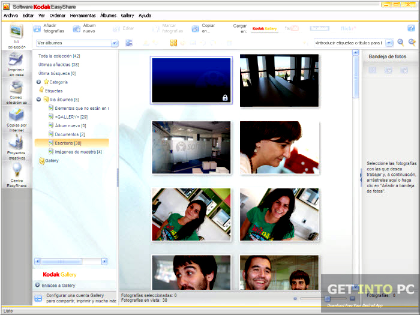420x315 pixels.
Task: Select the dark window room thumbnail
Action: point(280,80)
